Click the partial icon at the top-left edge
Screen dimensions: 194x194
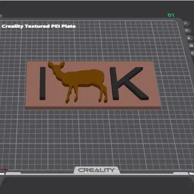(x=1, y=16)
